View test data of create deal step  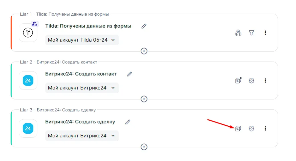238,128
